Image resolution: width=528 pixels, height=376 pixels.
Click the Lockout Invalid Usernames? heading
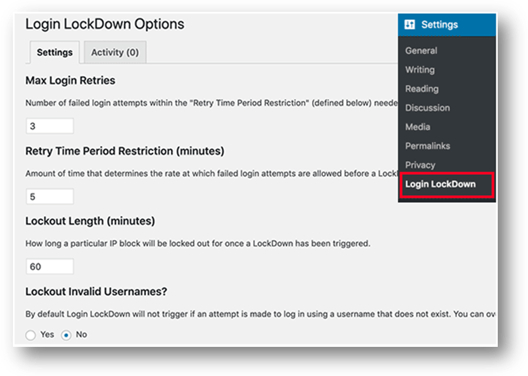pyautogui.click(x=96, y=291)
